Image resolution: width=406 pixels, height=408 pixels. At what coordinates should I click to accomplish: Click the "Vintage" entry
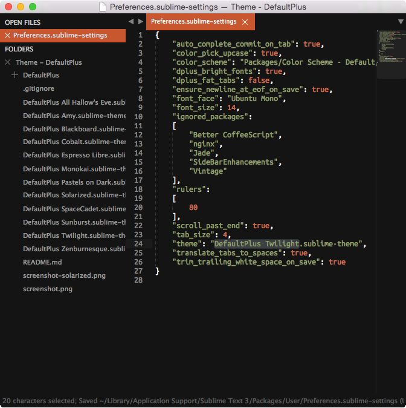coord(208,171)
